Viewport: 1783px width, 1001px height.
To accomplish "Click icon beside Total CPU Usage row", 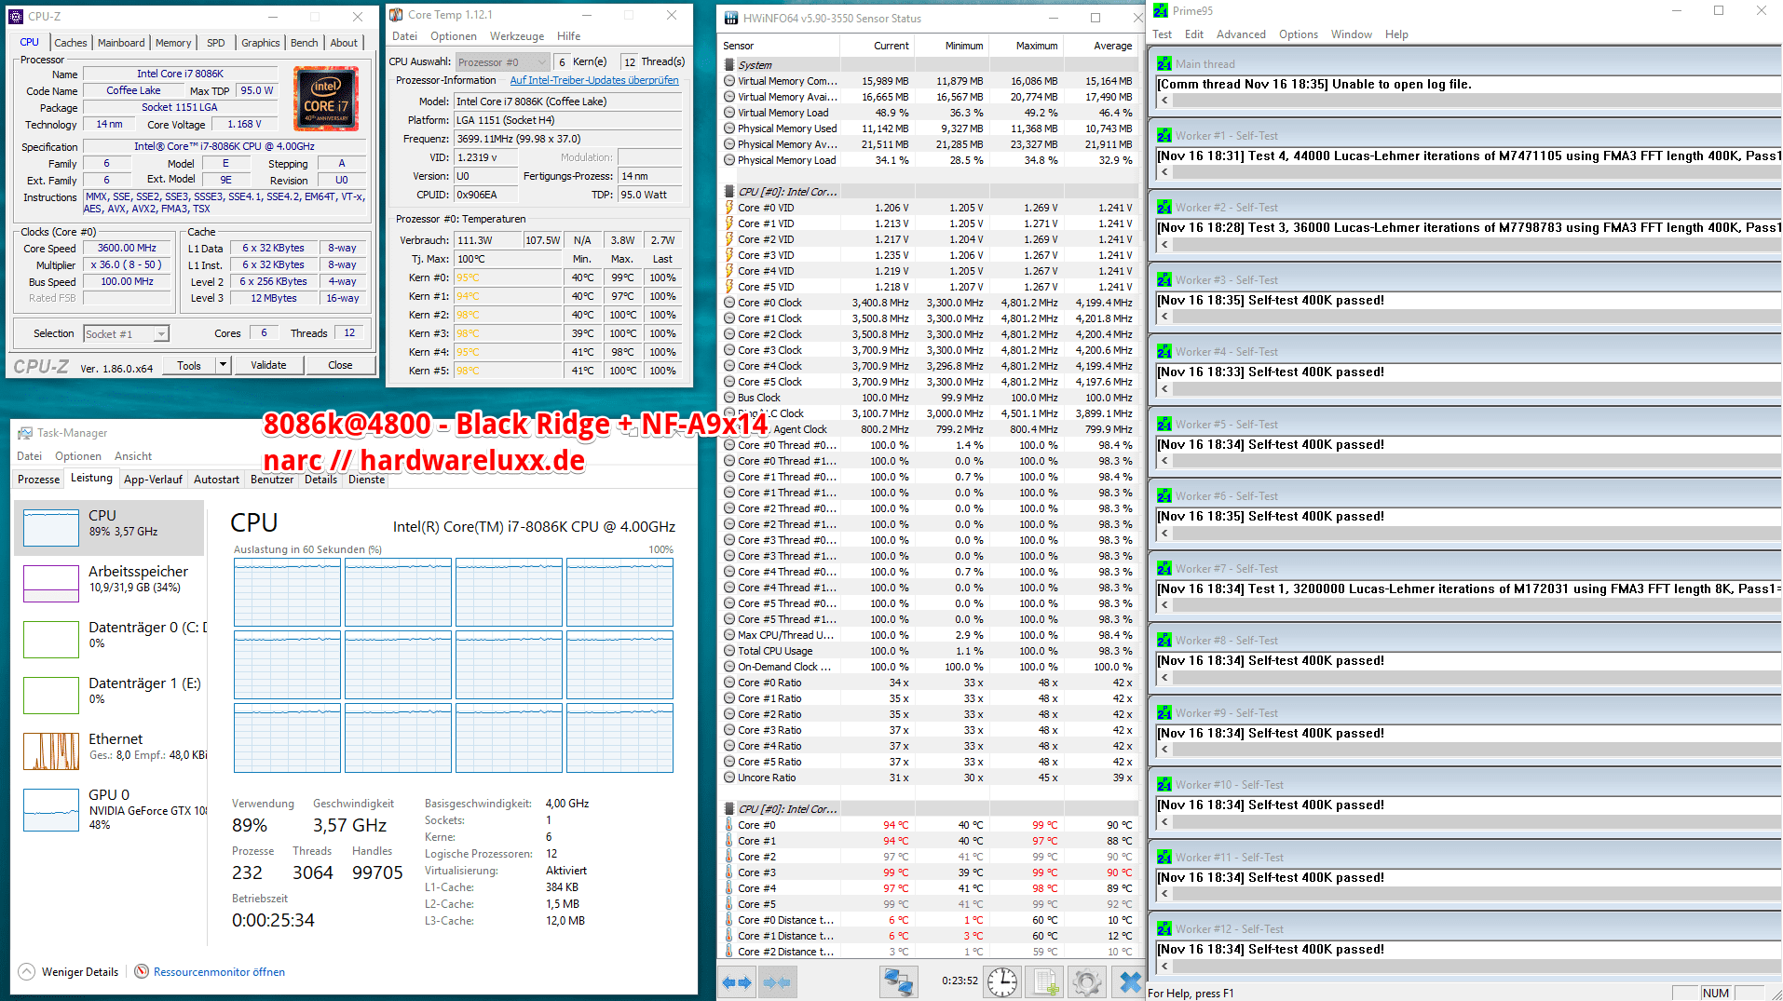I will tap(729, 651).
